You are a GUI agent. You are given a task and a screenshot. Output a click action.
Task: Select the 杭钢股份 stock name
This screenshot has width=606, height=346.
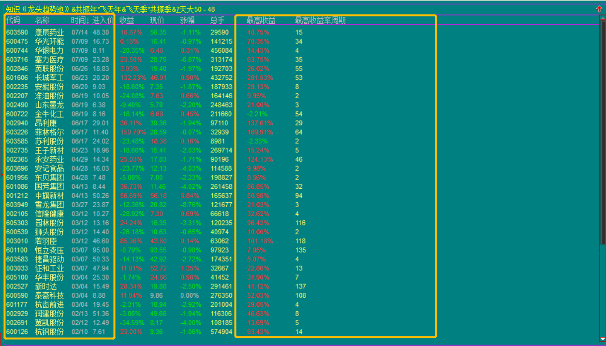[49, 332]
